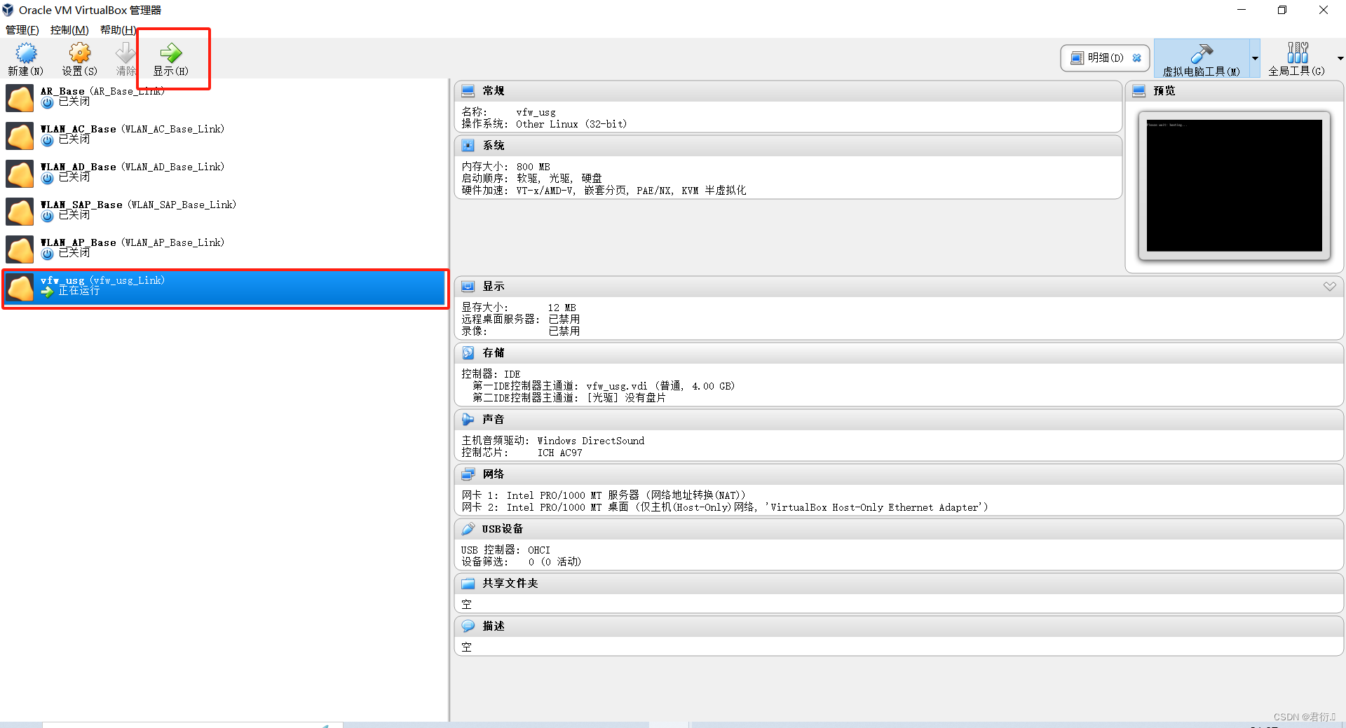Click the 远程桌面服务器 已禁用 line
This screenshot has width=1346, height=728.
520,320
